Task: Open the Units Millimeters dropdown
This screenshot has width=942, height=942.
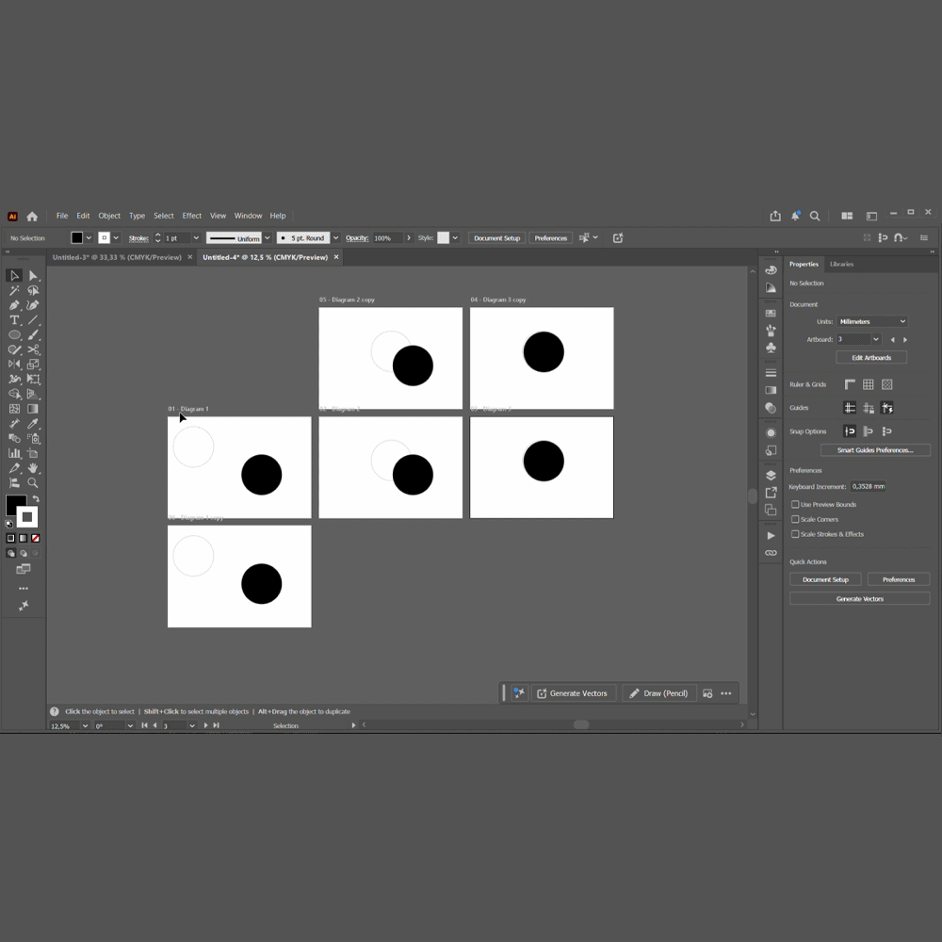Action: (x=871, y=321)
